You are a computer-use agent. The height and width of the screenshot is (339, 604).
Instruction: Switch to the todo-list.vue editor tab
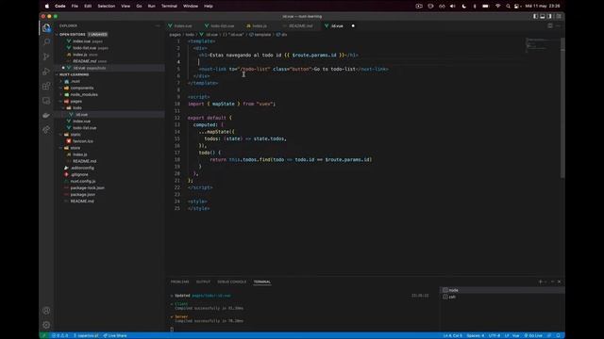click(222, 25)
